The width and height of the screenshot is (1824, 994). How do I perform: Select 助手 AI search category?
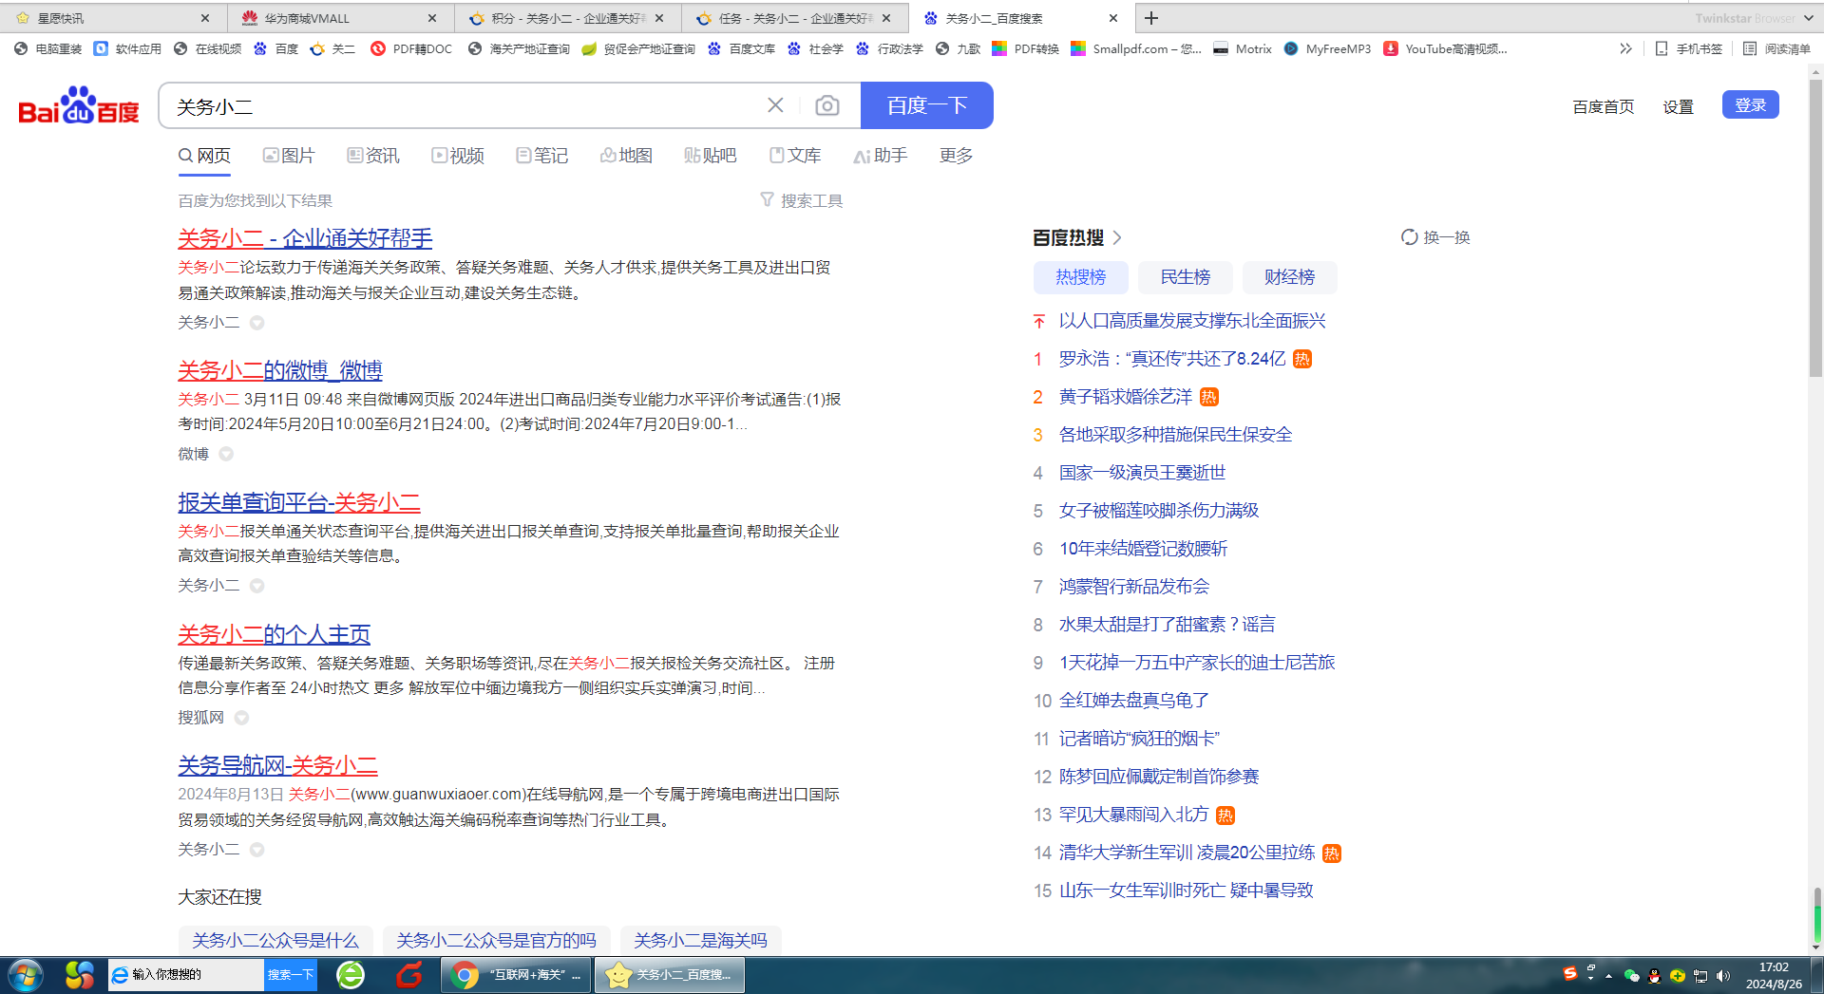pyautogui.click(x=881, y=156)
